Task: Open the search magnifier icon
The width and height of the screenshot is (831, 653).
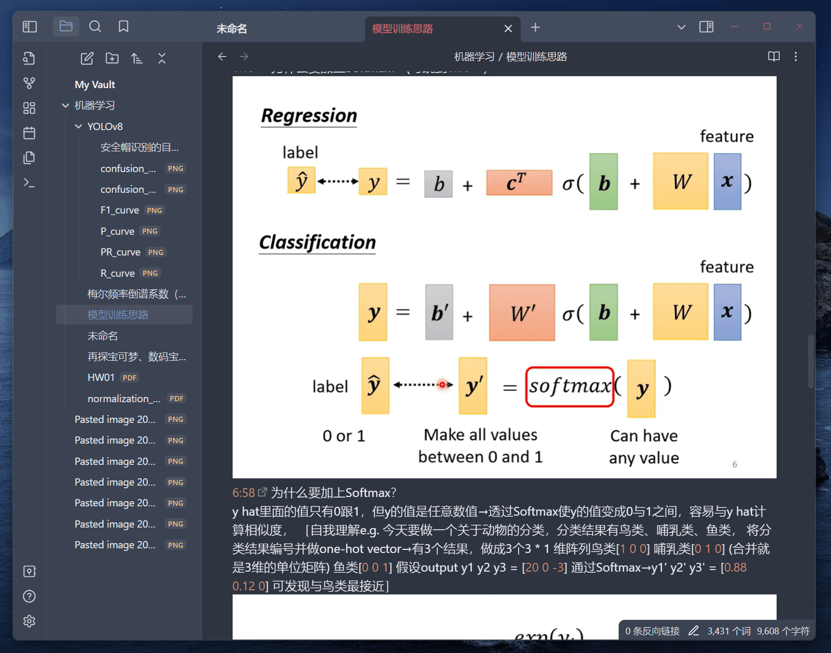Action: click(x=95, y=26)
